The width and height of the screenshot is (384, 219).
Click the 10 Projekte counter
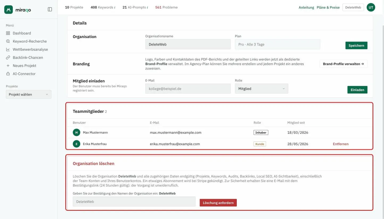tap(74, 7)
